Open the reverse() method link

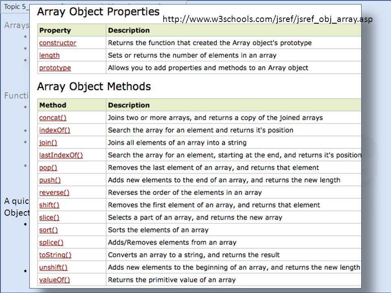pos(54,192)
